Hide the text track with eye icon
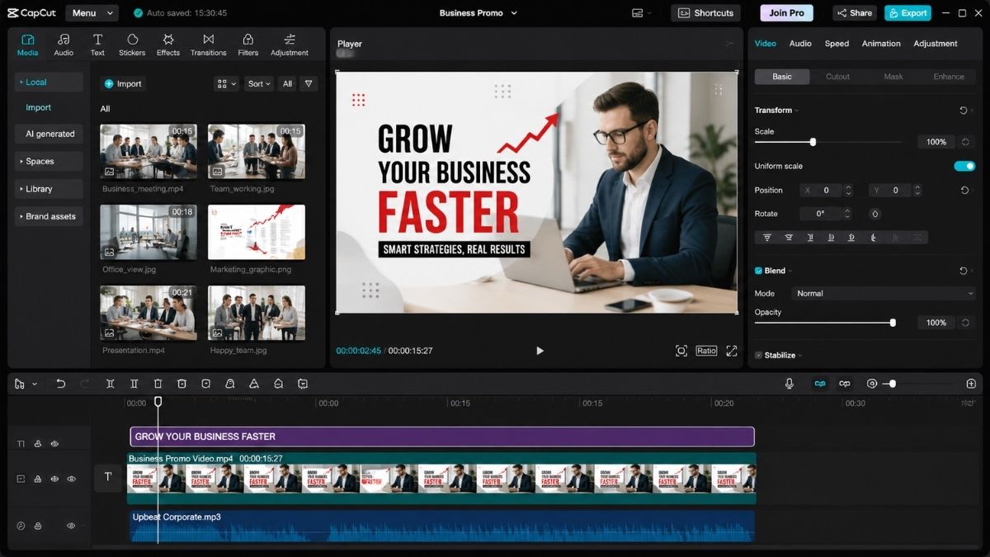This screenshot has width=990, height=557. coord(54,444)
